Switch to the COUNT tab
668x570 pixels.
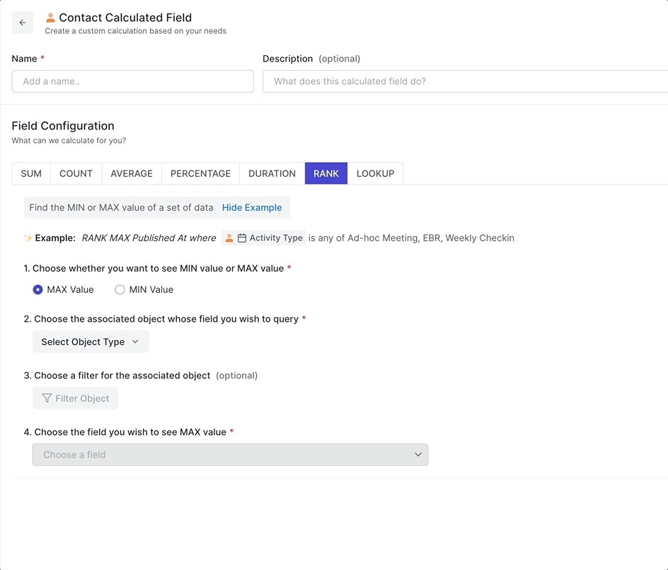pyautogui.click(x=76, y=173)
